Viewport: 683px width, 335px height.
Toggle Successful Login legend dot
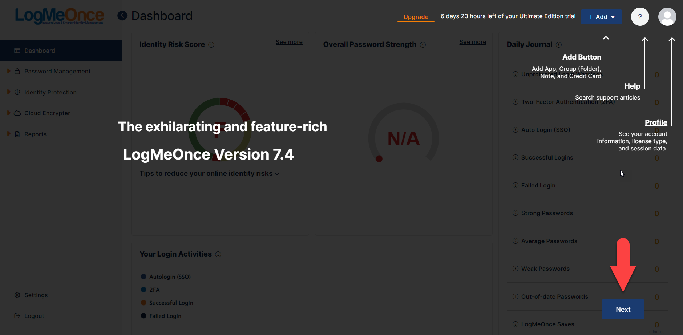[144, 303]
